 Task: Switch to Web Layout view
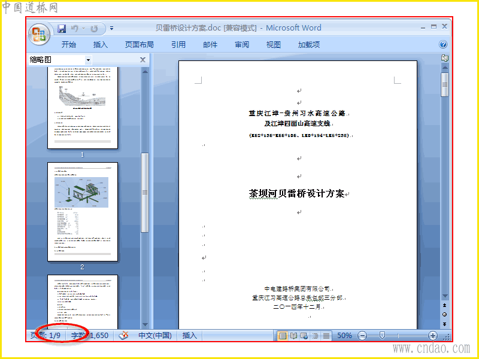coord(304,336)
